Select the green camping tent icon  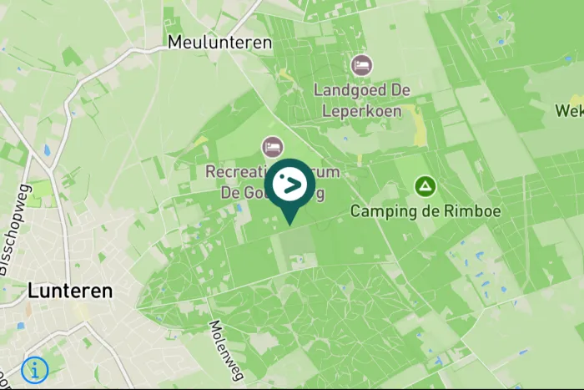point(425,186)
